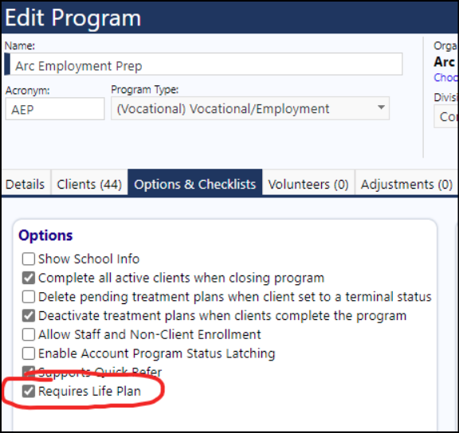This screenshot has height=433, width=459.
Task: Check Enable Account Program Status Latching
Action: coord(29,353)
